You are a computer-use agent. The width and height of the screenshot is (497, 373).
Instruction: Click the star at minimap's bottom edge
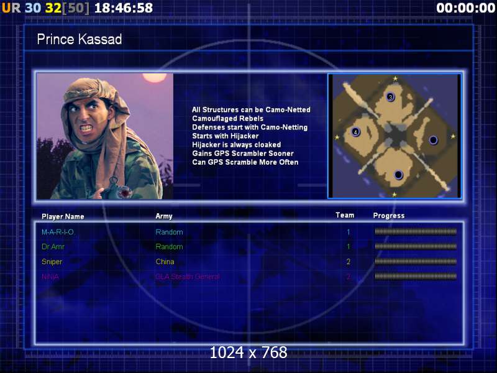point(394,194)
